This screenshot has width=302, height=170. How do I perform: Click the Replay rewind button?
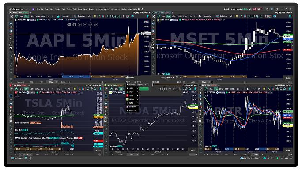coord(159,89)
